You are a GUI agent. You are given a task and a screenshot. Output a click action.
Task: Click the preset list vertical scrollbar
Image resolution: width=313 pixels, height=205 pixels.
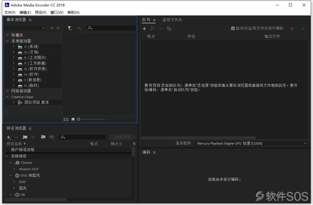[x=133, y=152]
